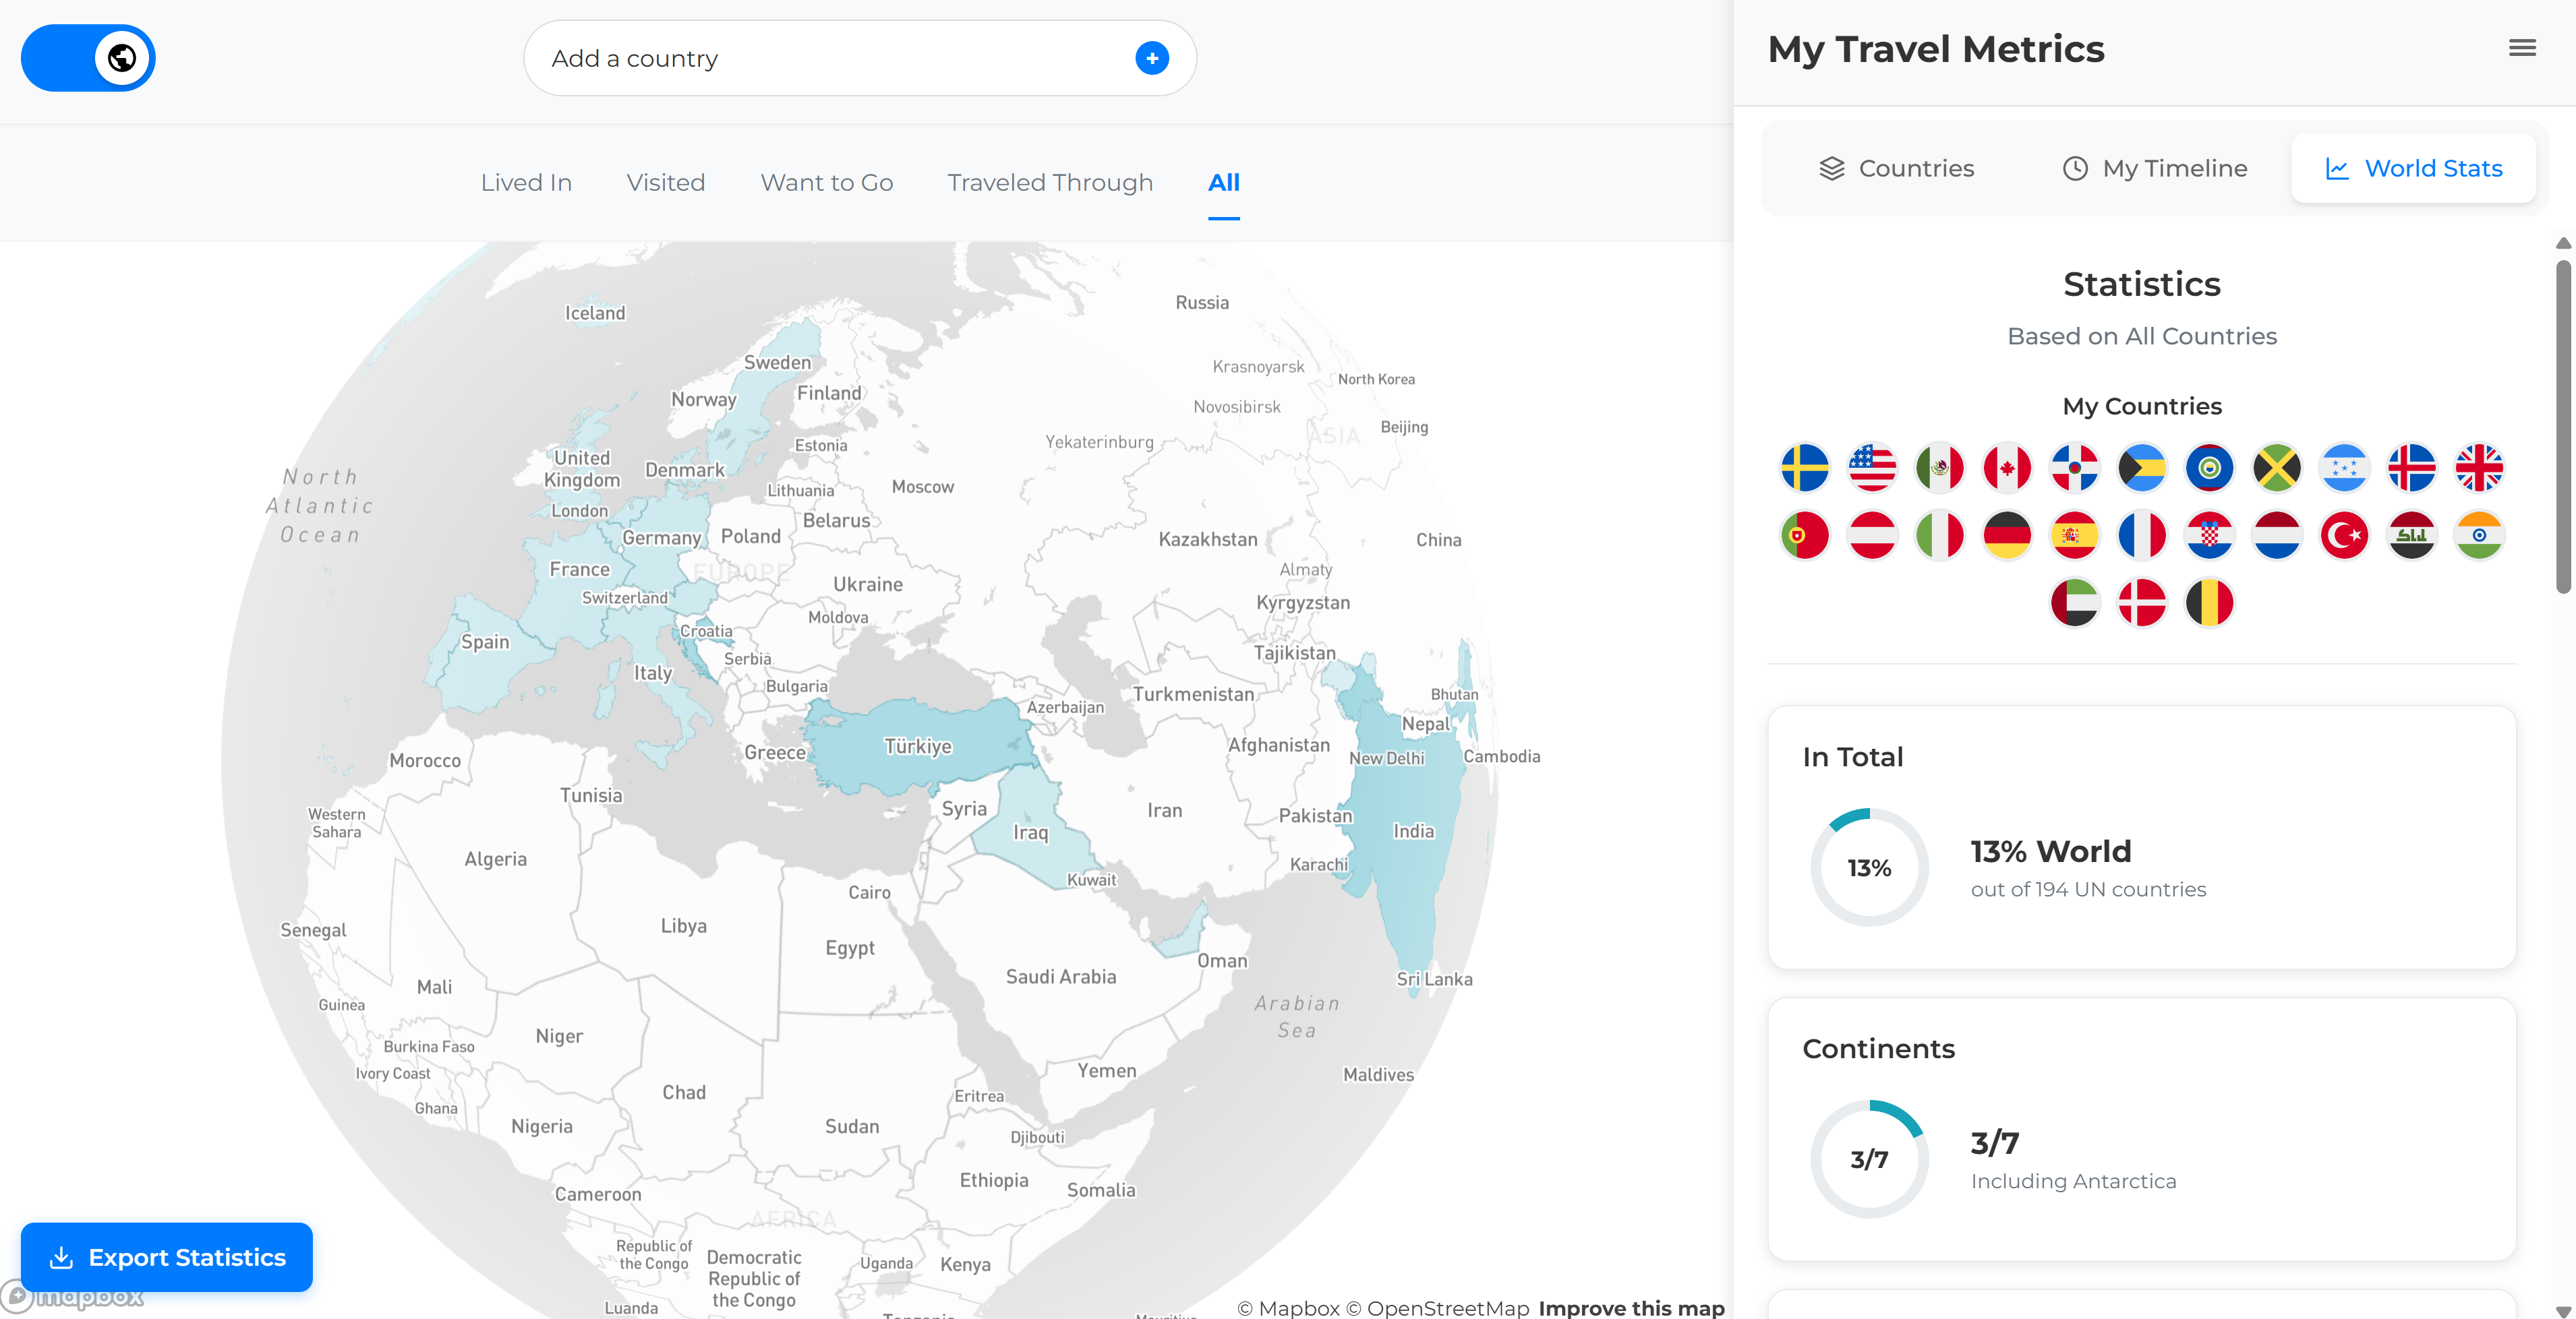This screenshot has height=1319, width=2576.
Task: Click the scrollbar up arrow
Action: tap(2563, 243)
